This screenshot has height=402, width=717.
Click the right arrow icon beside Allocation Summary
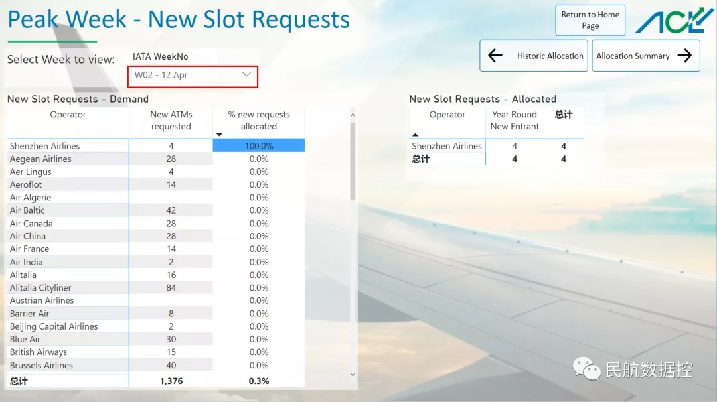click(684, 56)
